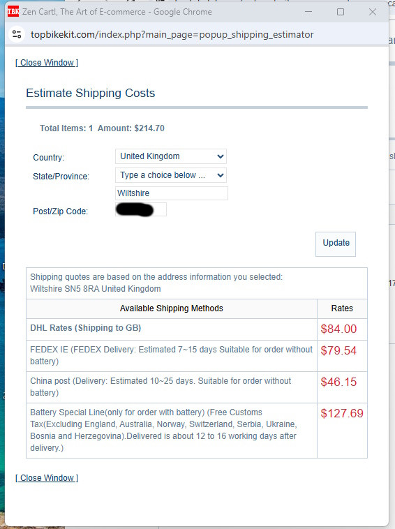
Task: Click the Update button
Action: (x=336, y=244)
